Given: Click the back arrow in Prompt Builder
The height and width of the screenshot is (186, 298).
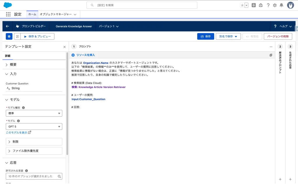Looking at the screenshot, I should [8, 26].
